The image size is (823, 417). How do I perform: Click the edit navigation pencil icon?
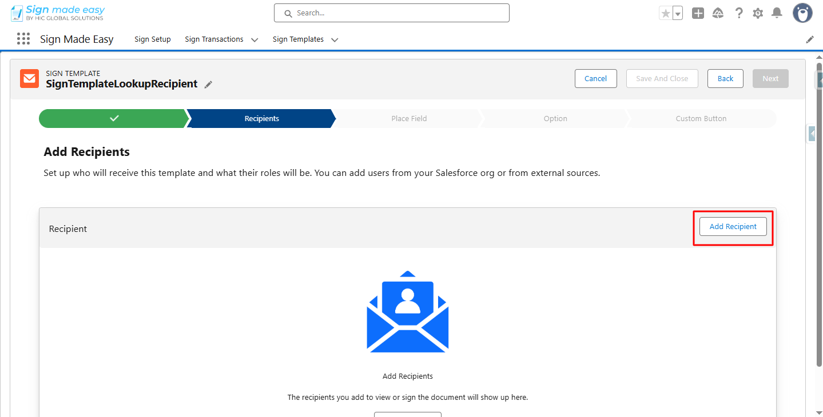810,39
